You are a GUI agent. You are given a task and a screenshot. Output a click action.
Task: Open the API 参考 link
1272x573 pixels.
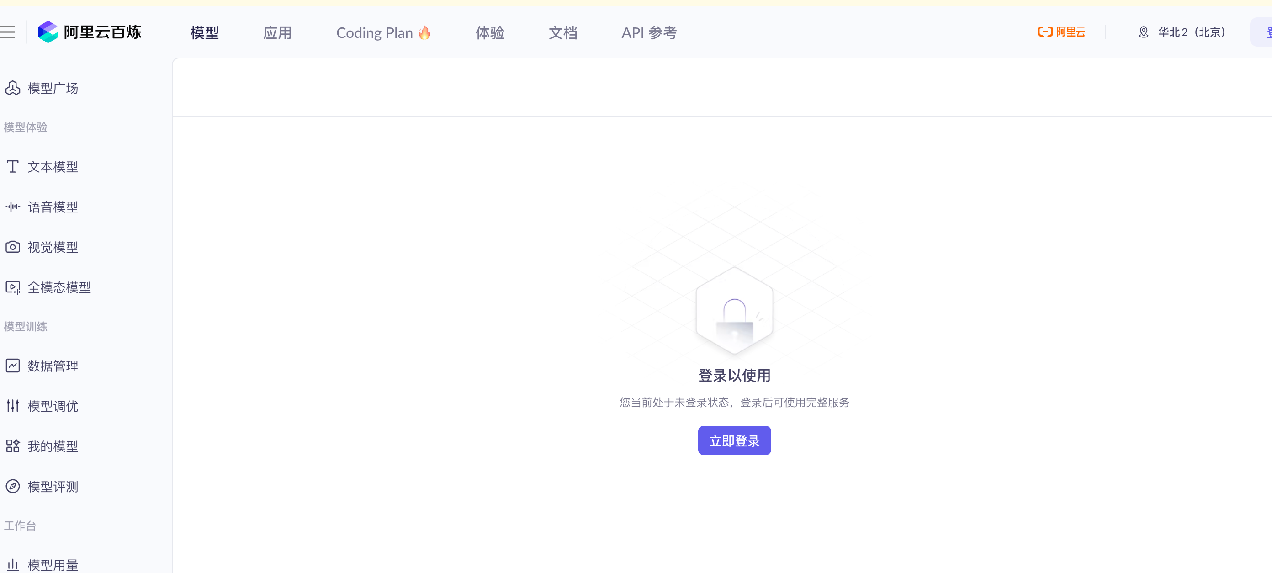click(x=649, y=33)
